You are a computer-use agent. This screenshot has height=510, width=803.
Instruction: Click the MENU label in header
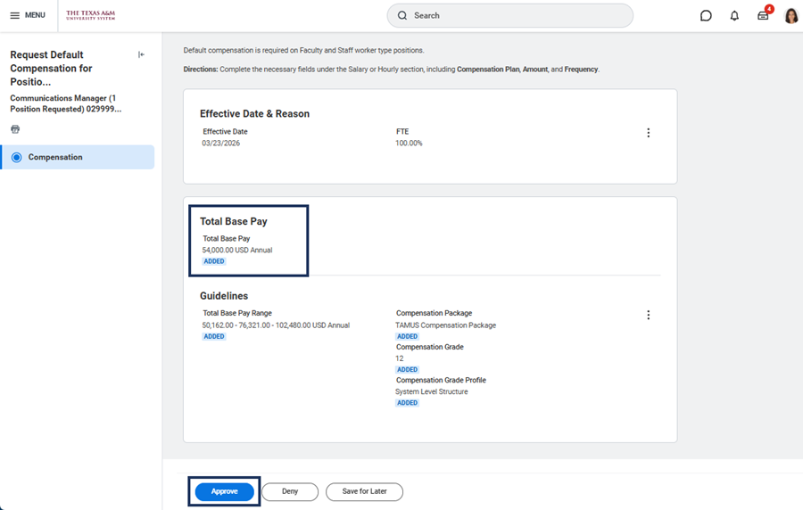coord(35,16)
